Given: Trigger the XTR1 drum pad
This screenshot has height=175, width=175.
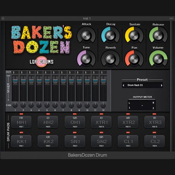Looking at the screenshot, I should pyautogui.click(x=101, y=122).
